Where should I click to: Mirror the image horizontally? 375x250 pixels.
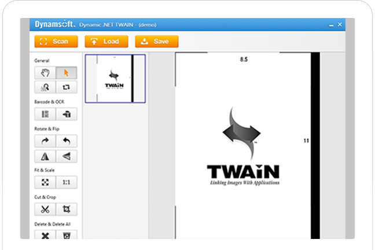tap(45, 156)
